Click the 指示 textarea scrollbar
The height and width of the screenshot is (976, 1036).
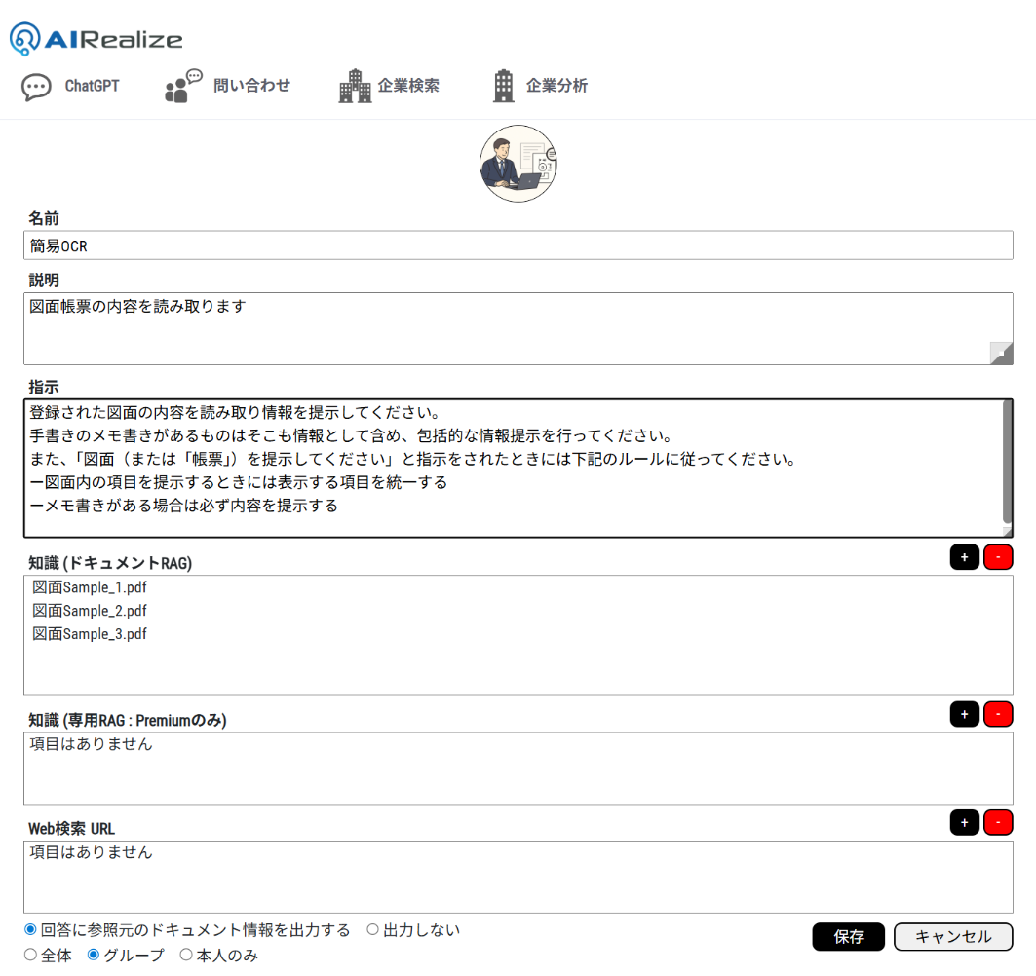click(1007, 463)
